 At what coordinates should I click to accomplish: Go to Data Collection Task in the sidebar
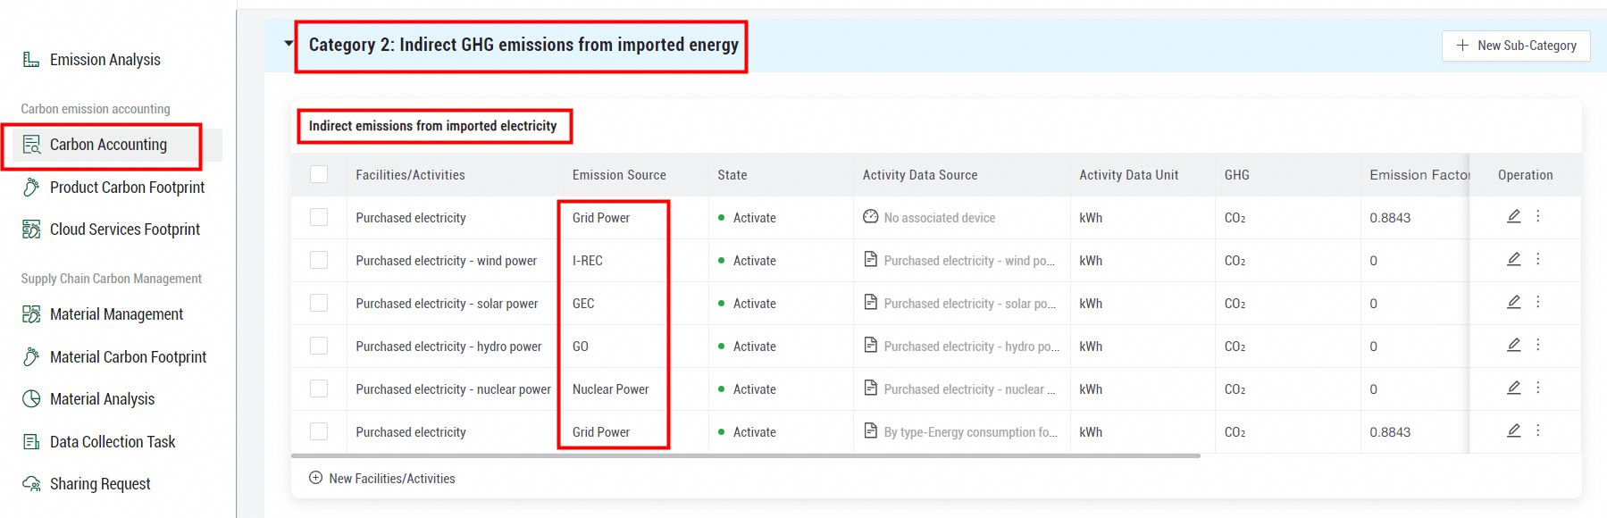(113, 442)
